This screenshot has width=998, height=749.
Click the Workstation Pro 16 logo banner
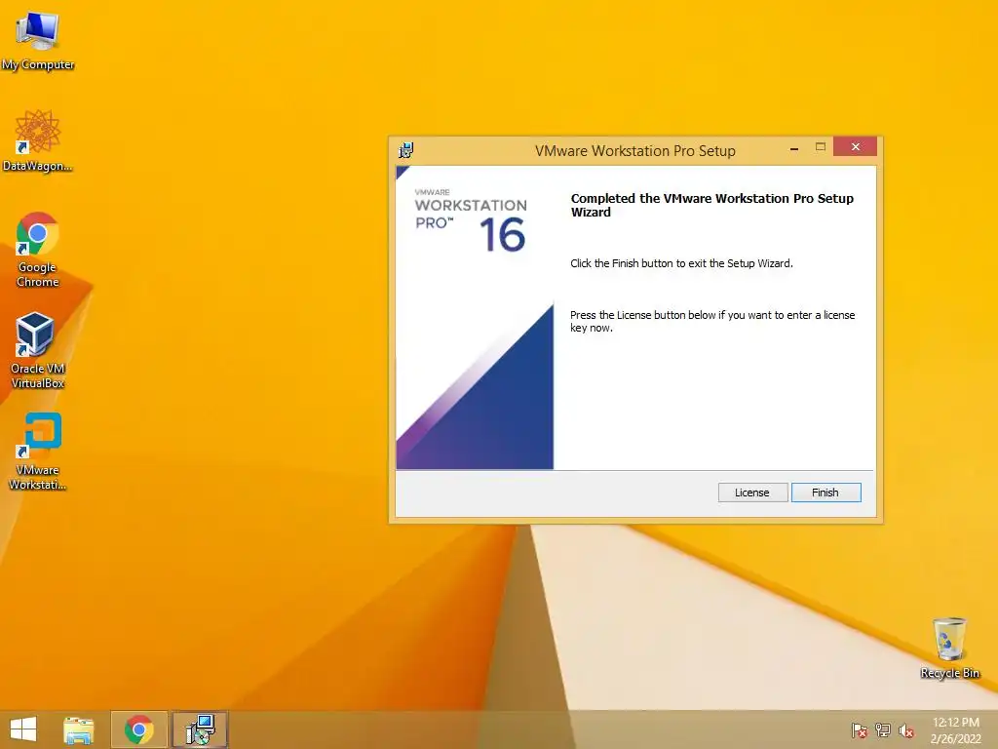pos(475,318)
